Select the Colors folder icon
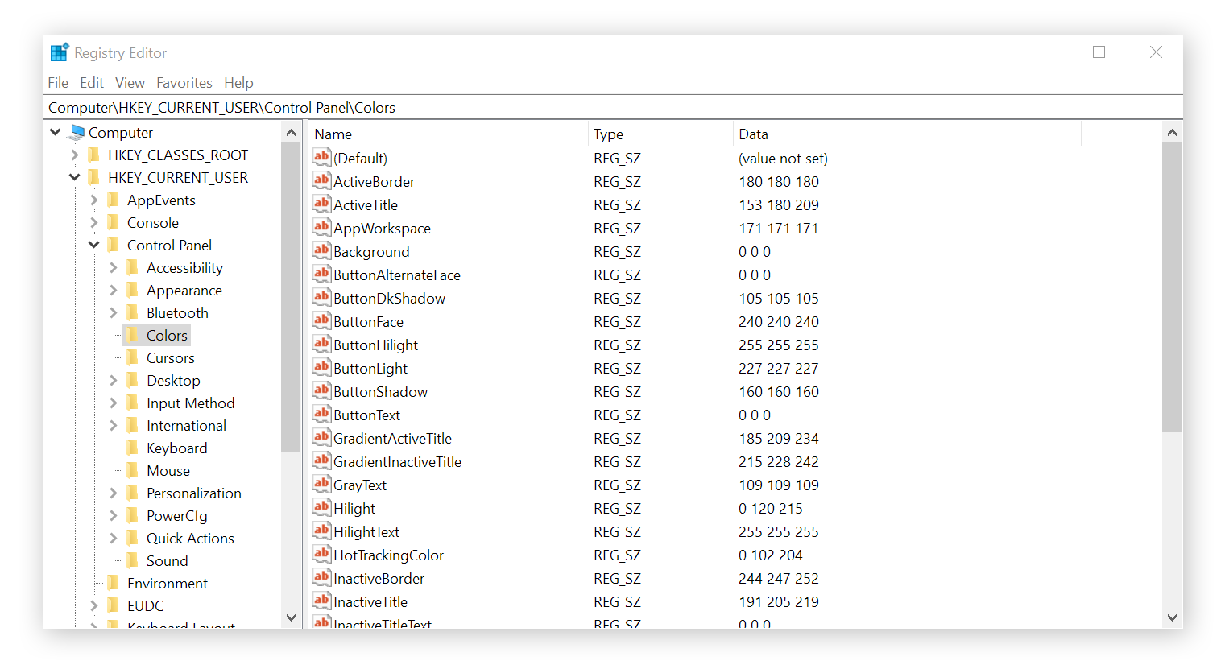1225x669 pixels. pos(134,335)
